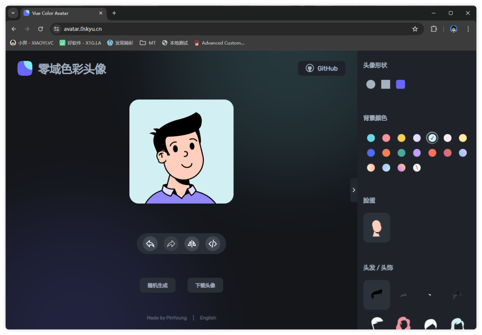Bookmark this page with star icon
The height and width of the screenshot is (335, 482).
pos(415,29)
